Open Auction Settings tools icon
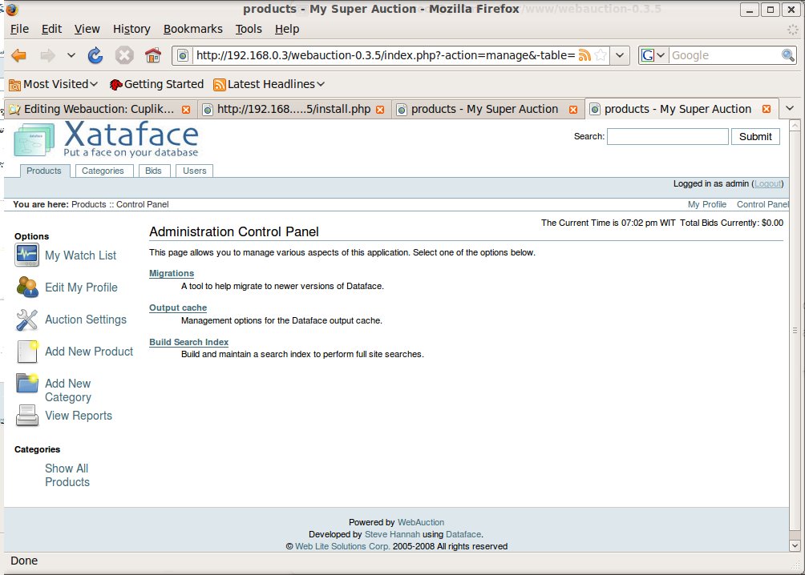This screenshot has width=805, height=575. click(26, 320)
